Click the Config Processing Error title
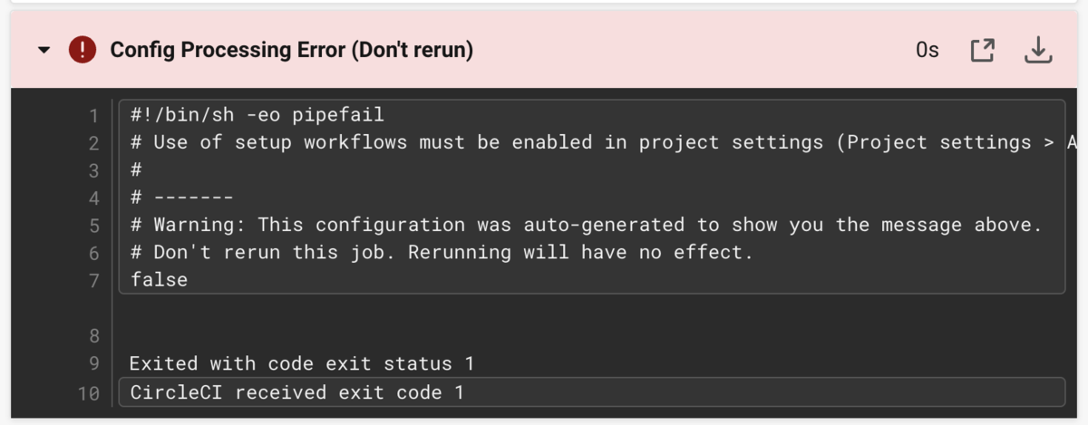The width and height of the screenshot is (1088, 425). (291, 50)
